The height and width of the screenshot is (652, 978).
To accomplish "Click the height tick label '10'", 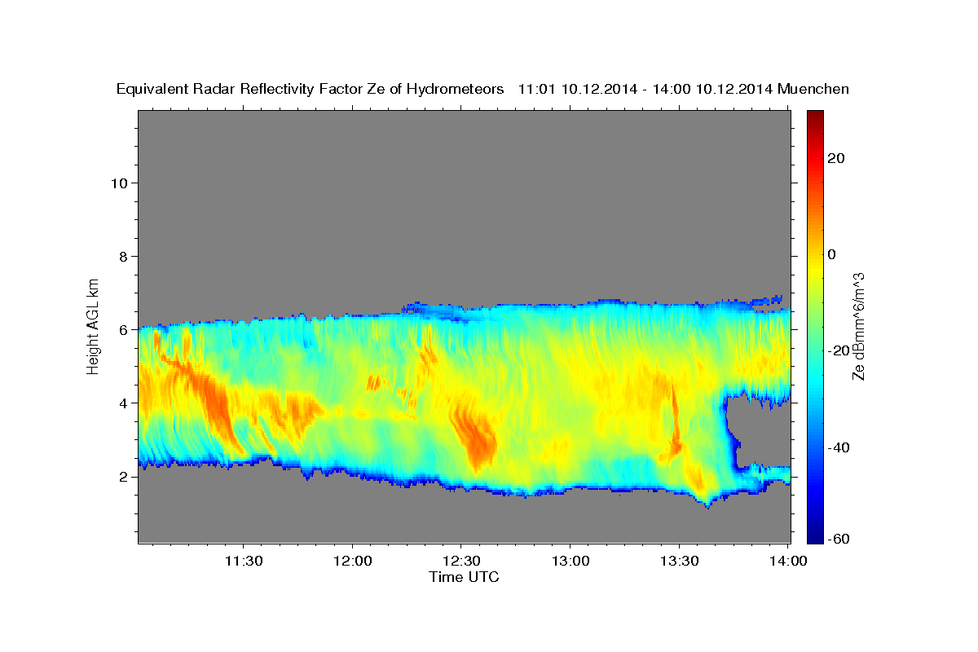I will [x=118, y=183].
